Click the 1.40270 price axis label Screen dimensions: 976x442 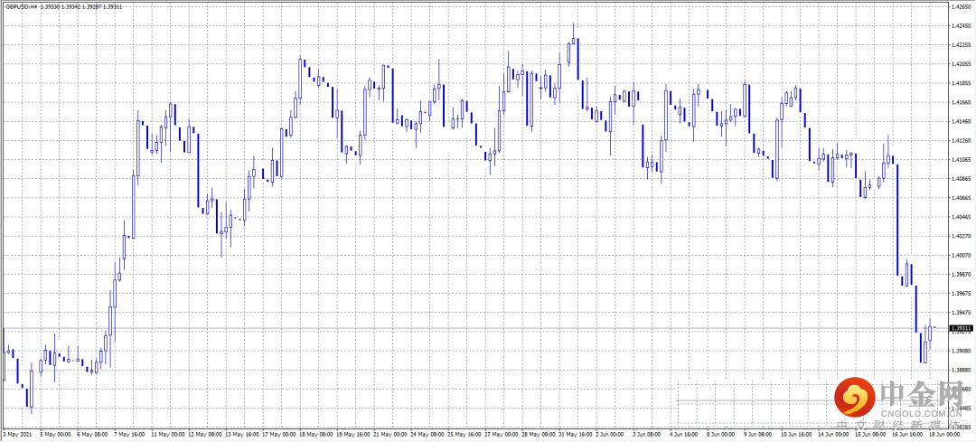(x=959, y=236)
